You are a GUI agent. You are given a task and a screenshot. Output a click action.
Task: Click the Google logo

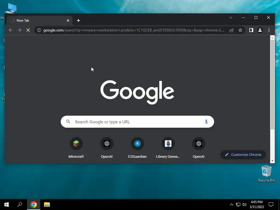[137, 92]
